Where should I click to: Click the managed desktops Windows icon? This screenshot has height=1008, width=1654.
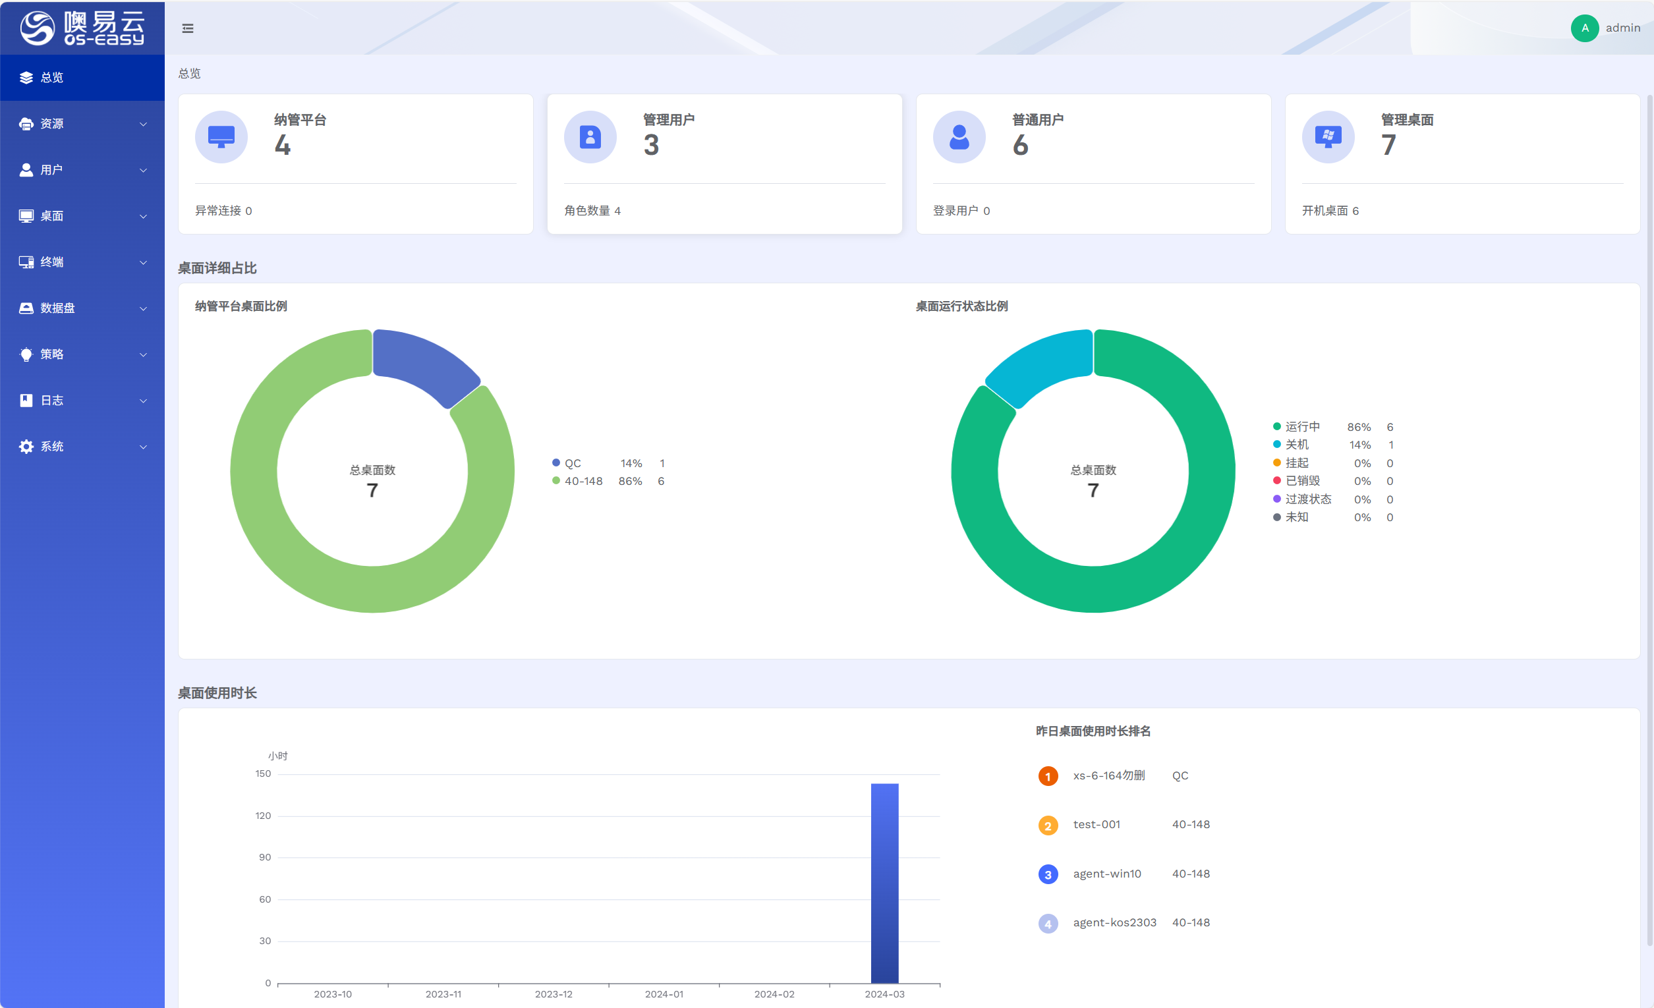coord(1328,137)
